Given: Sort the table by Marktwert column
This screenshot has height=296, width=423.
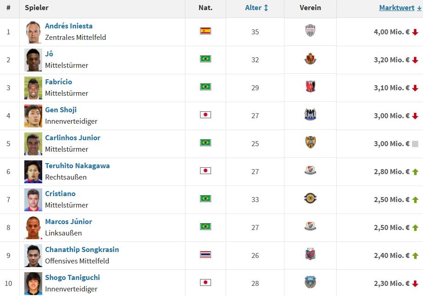Looking at the screenshot, I should pos(400,8).
